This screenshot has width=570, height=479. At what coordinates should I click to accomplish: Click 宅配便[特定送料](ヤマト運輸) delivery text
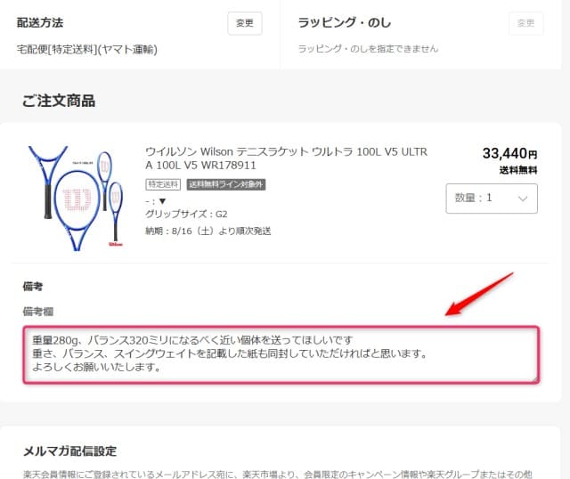pyautogui.click(x=87, y=49)
